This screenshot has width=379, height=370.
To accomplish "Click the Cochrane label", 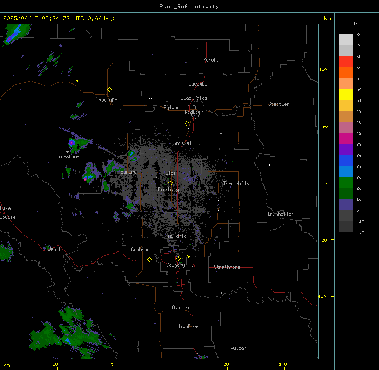I will [142, 250].
